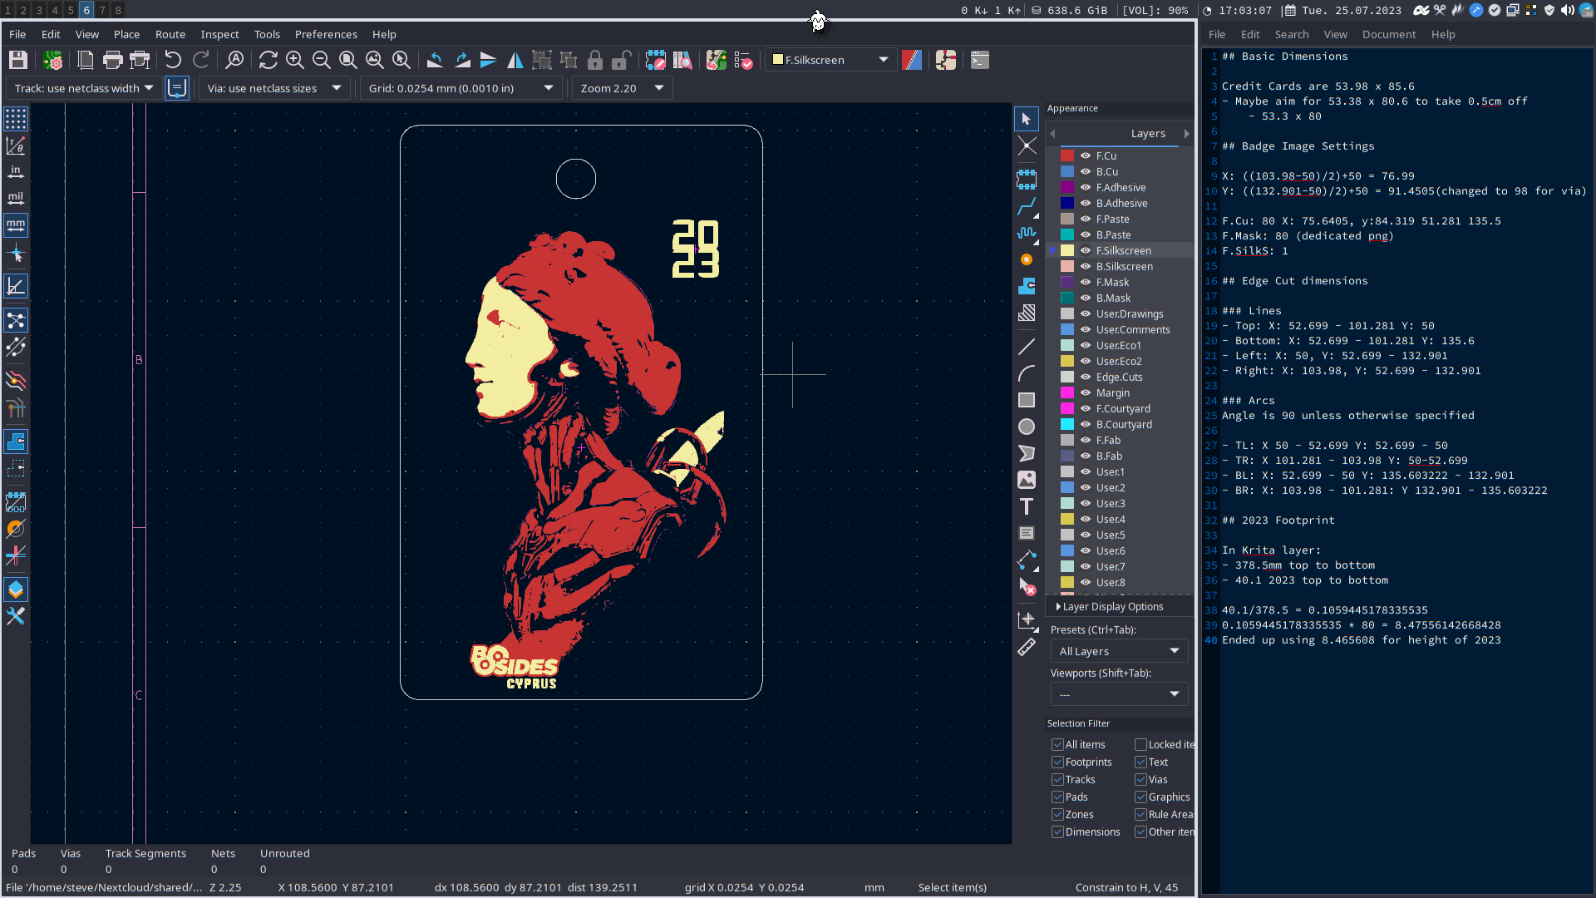
Task: Open Via size netclass dropdown
Action: (x=336, y=87)
